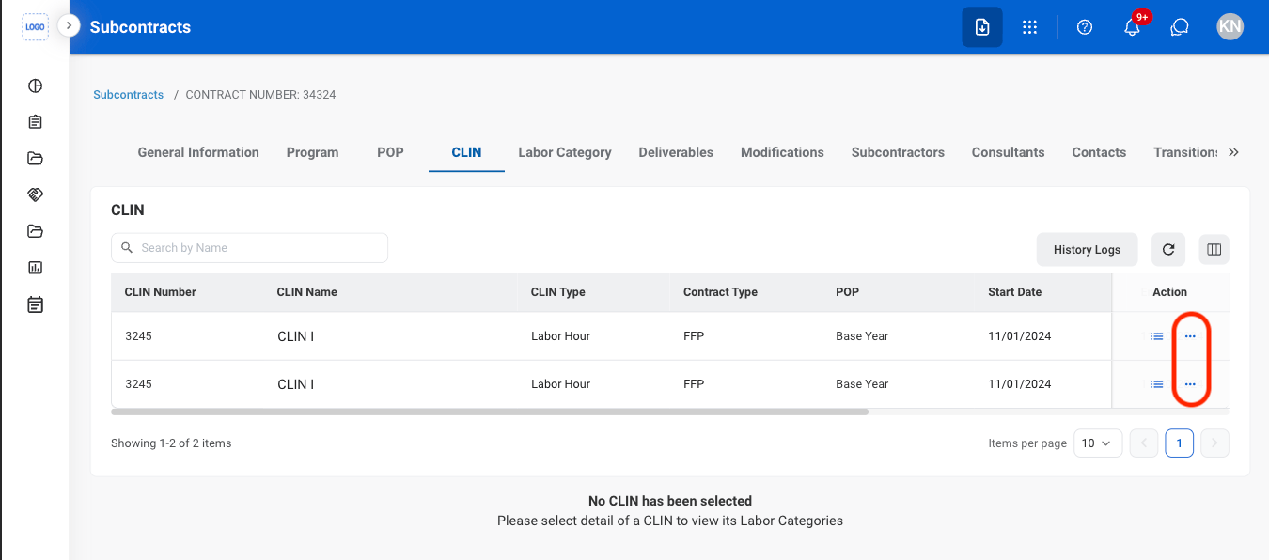Click the Search by Name field

249,248
